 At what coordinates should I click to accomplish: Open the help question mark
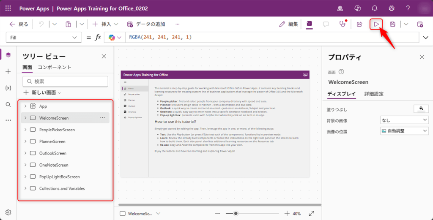[x=408, y=8]
